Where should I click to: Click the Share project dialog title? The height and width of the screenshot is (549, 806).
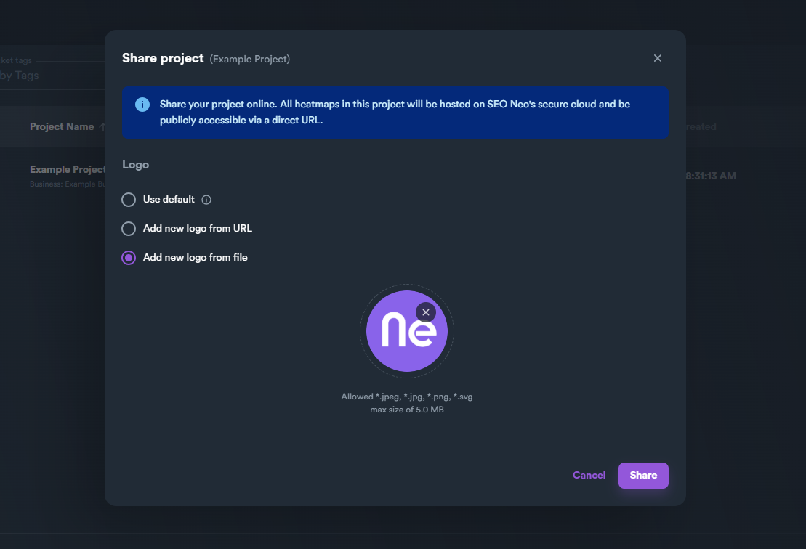163,58
